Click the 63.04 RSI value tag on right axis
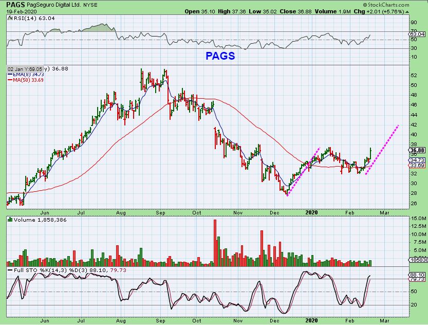 [418, 34]
